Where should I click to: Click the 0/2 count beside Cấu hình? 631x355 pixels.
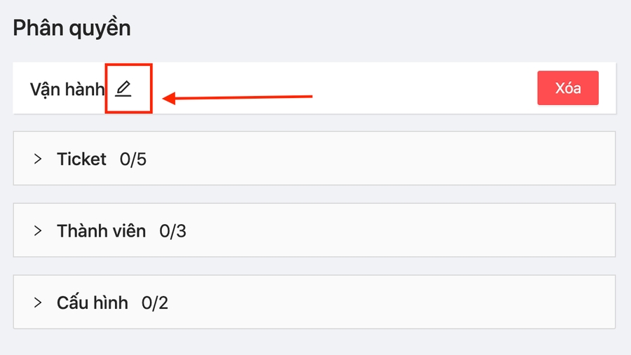[x=155, y=302]
